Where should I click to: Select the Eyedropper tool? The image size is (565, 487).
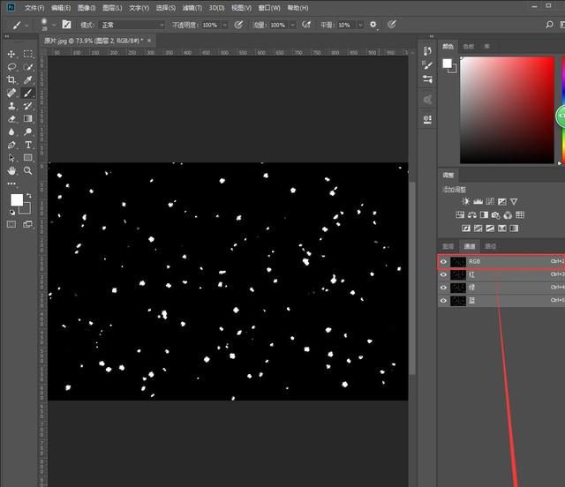coord(27,79)
